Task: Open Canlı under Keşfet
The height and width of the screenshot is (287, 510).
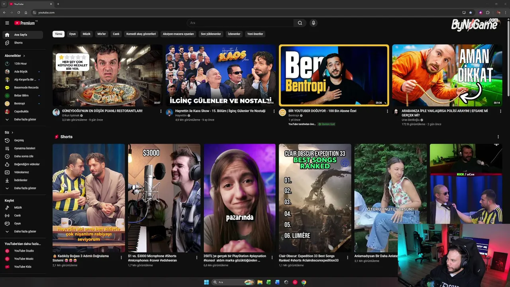Action: 22,216
